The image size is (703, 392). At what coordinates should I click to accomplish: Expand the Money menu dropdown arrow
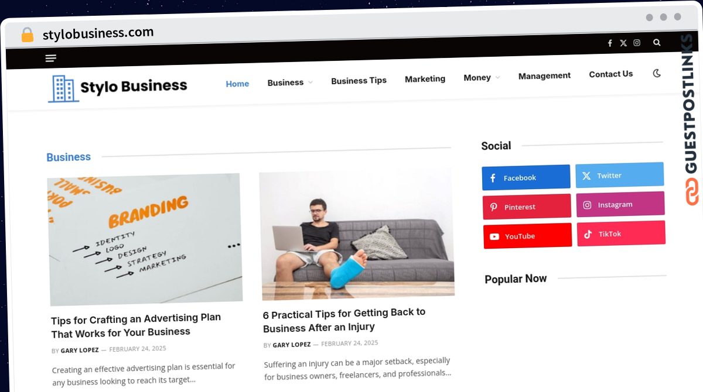click(x=497, y=77)
